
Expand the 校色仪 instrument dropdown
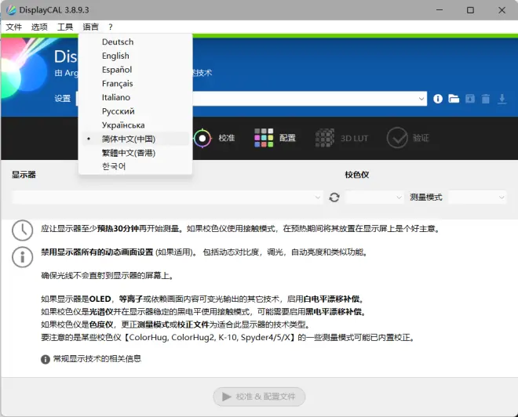click(374, 198)
